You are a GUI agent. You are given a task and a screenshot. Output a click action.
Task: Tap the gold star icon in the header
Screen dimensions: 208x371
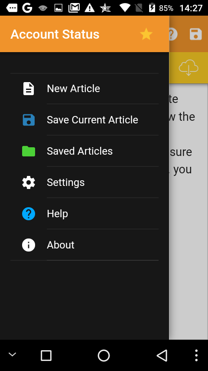tap(146, 34)
